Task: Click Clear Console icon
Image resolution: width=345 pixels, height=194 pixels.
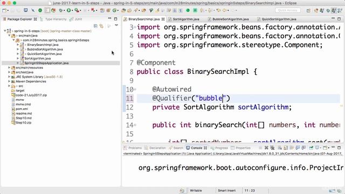Action: [280, 148]
